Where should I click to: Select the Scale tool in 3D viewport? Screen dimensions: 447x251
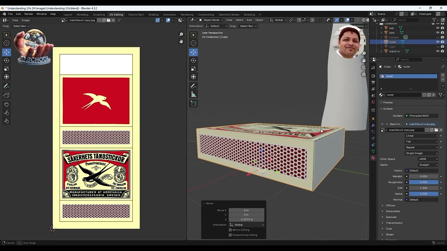coord(193,69)
